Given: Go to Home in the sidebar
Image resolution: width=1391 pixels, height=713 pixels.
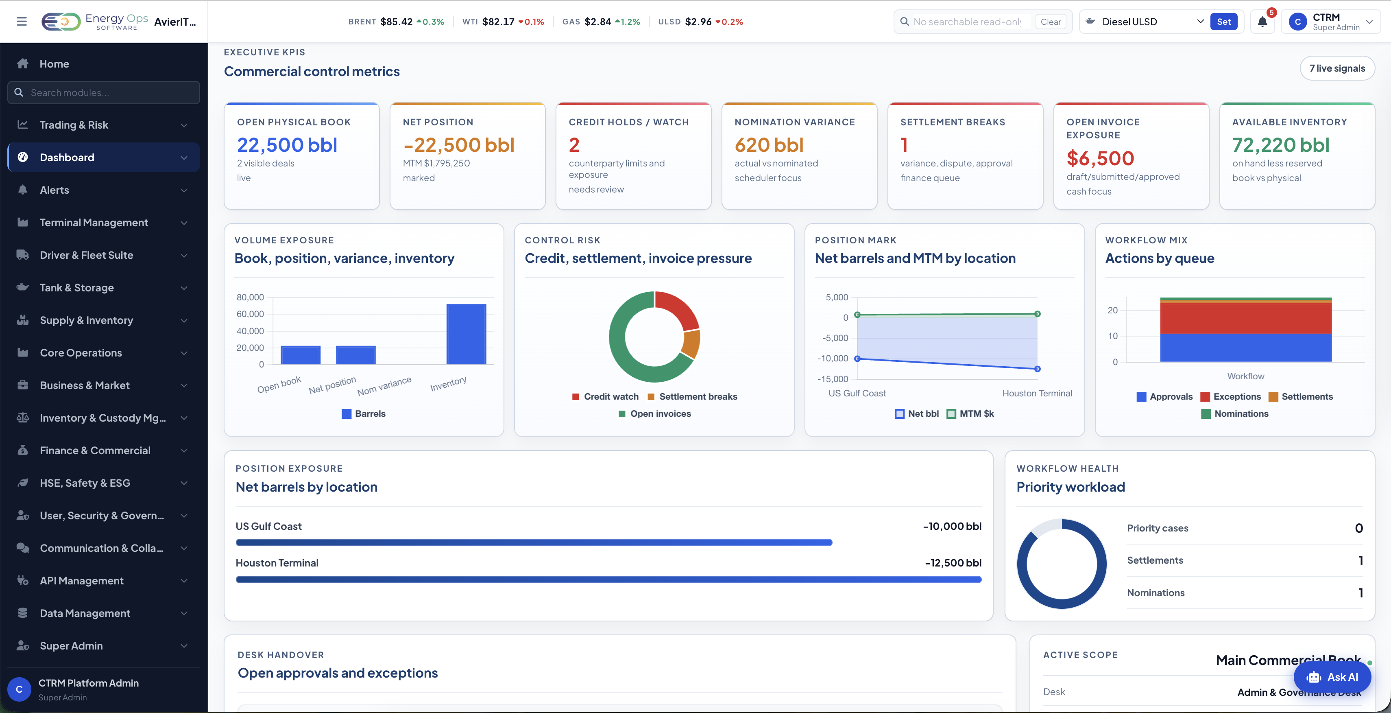Looking at the screenshot, I should 104,64.
